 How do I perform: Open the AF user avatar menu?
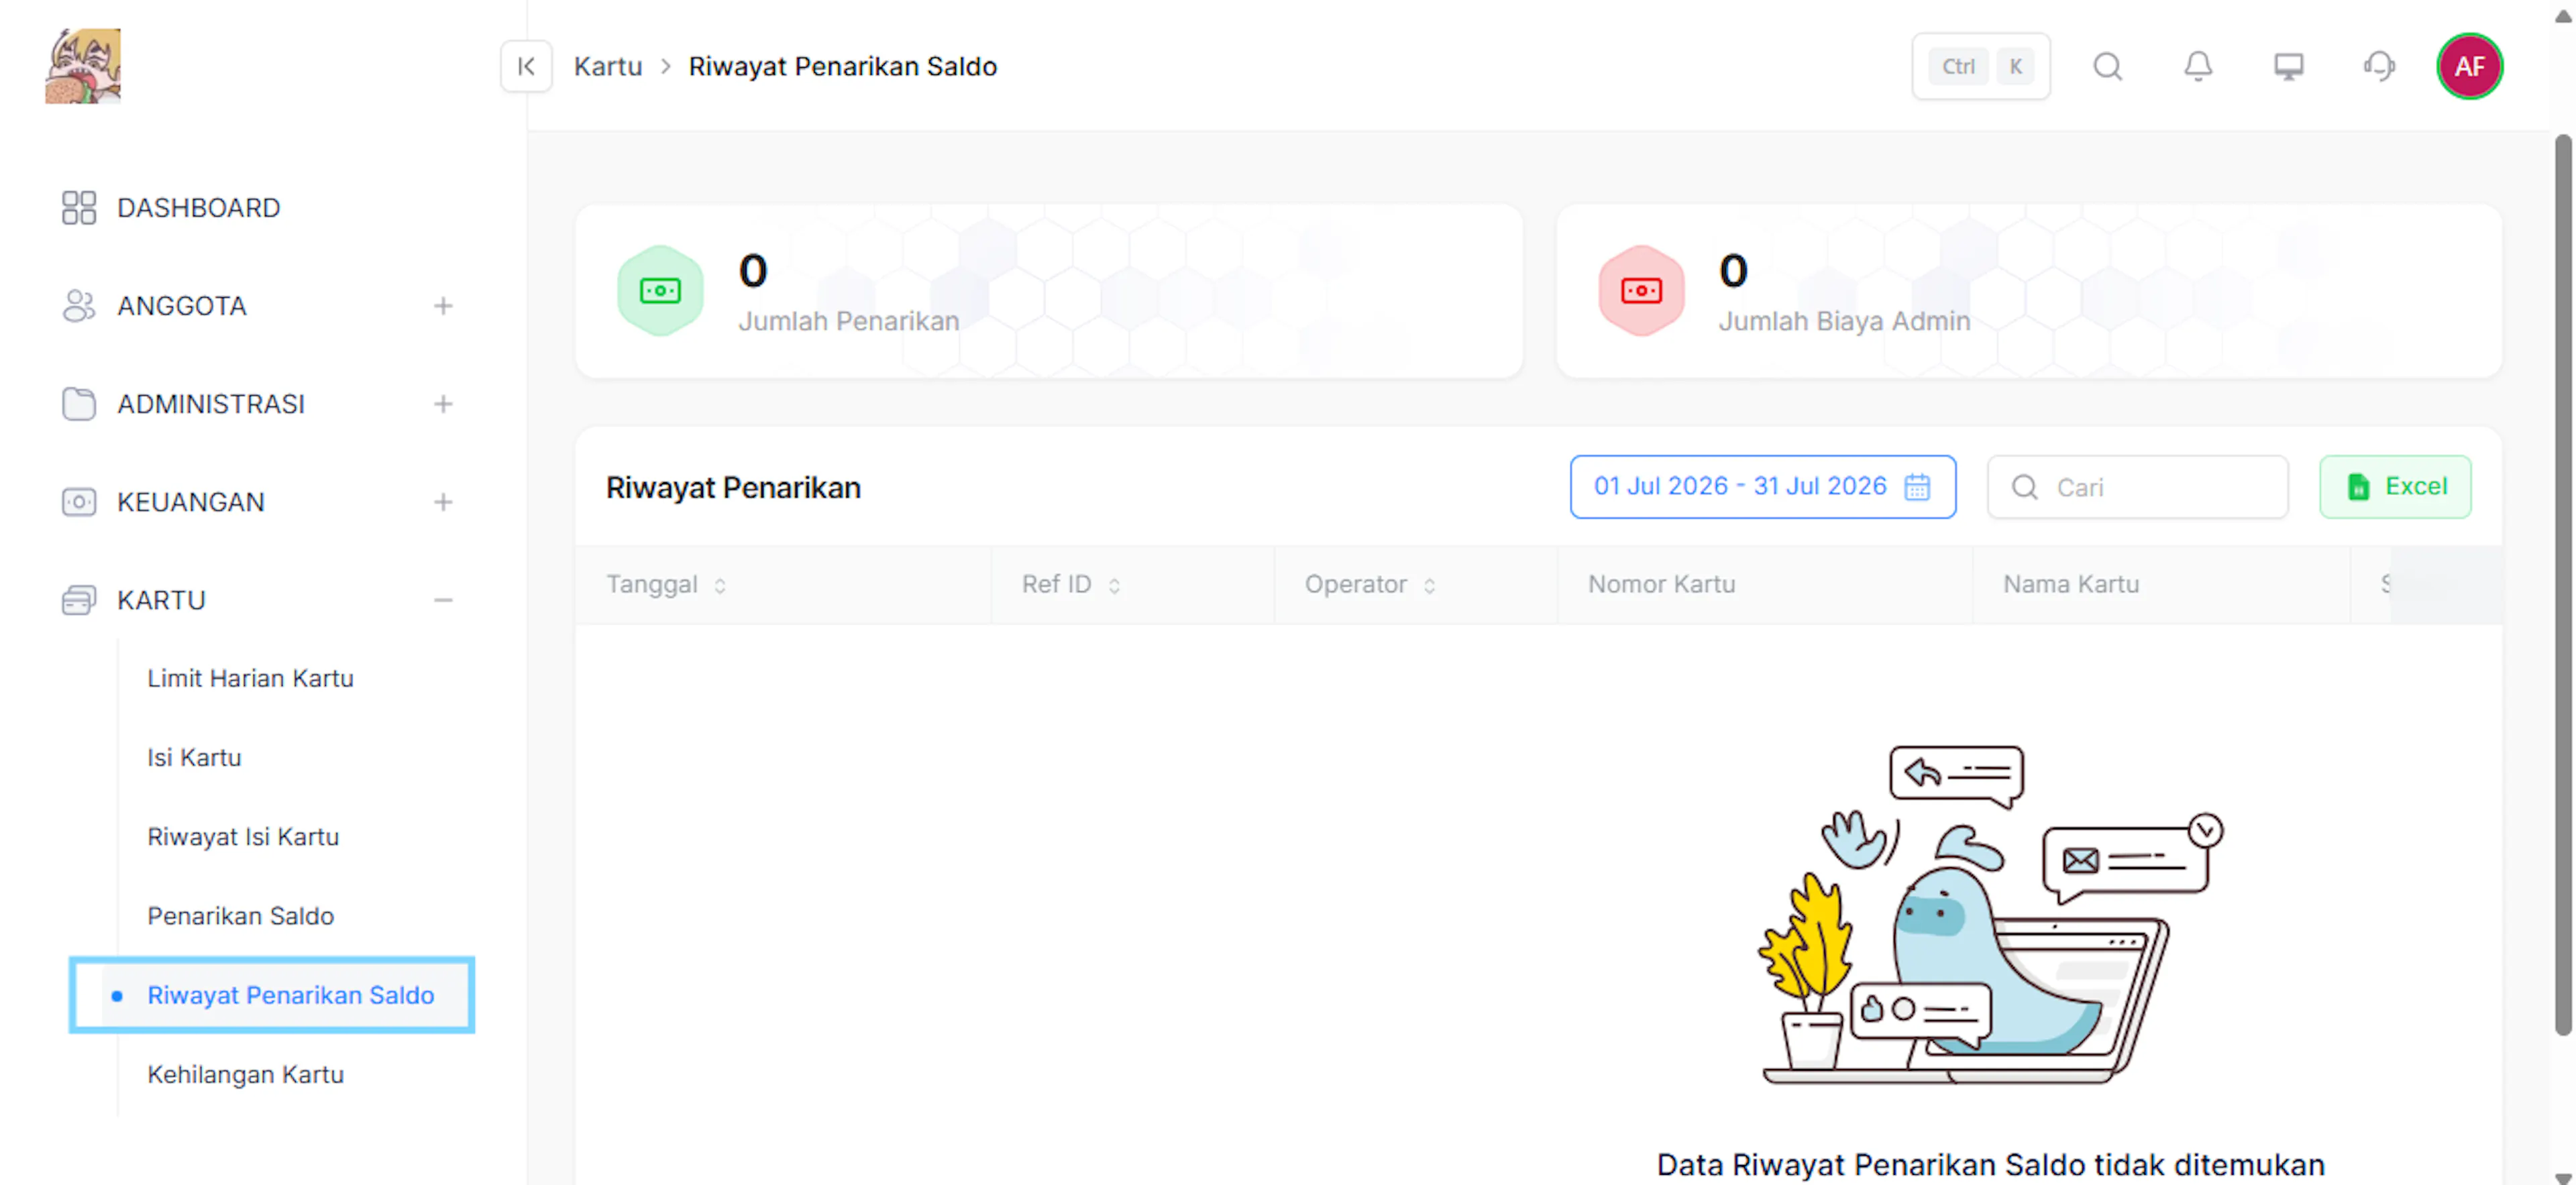(x=2469, y=66)
